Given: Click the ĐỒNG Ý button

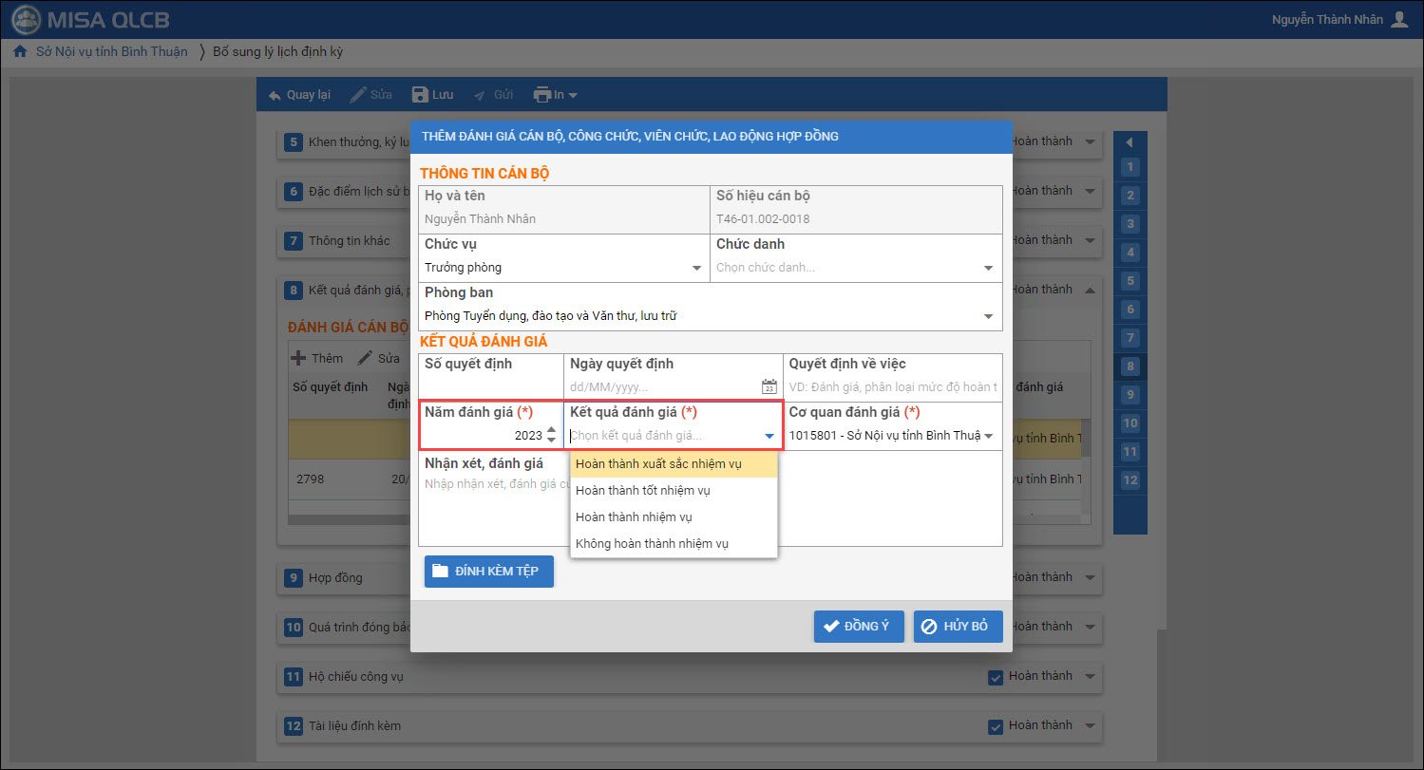Looking at the screenshot, I should point(858,627).
